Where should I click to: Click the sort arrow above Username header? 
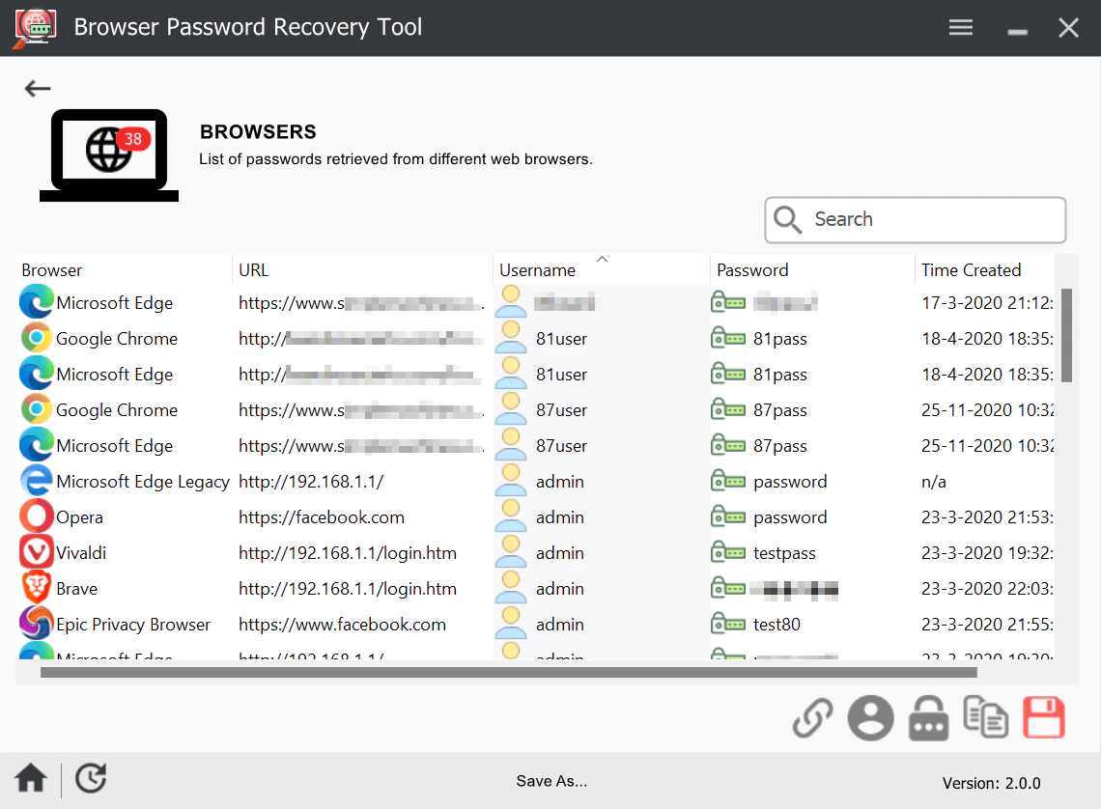[x=603, y=259]
